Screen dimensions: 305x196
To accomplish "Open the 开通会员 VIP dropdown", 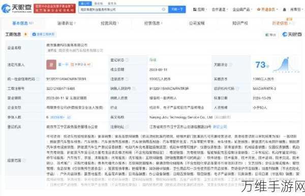I will (267, 9).
